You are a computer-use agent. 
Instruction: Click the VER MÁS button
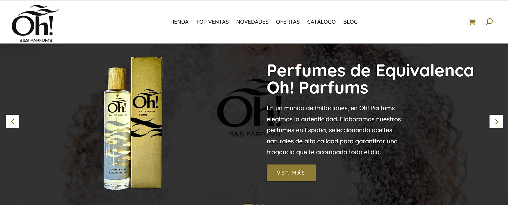pos(291,173)
